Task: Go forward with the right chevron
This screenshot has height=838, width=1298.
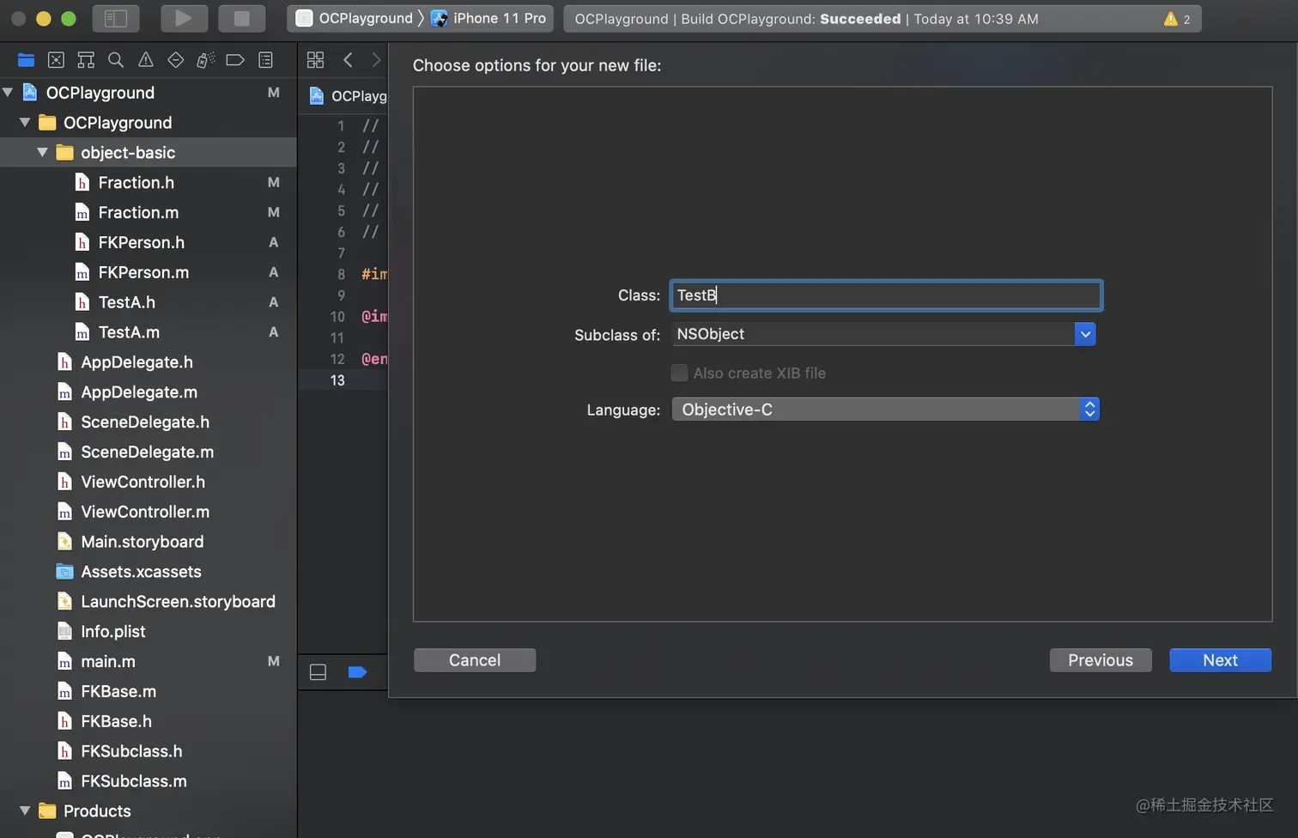Action: pyautogui.click(x=376, y=60)
